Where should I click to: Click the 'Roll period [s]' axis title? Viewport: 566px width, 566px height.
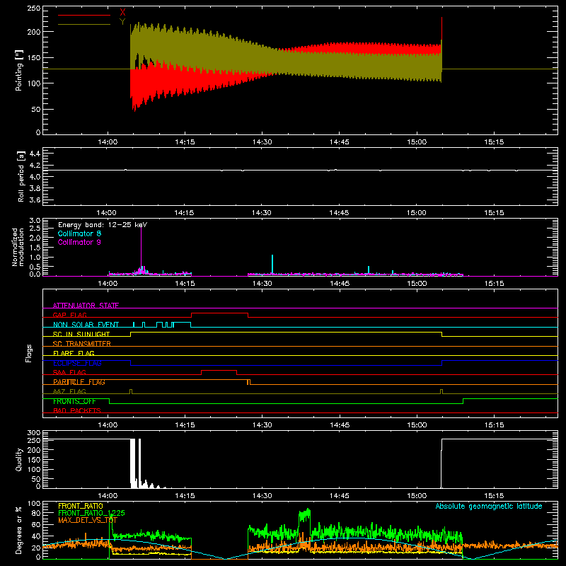[x=21, y=176]
